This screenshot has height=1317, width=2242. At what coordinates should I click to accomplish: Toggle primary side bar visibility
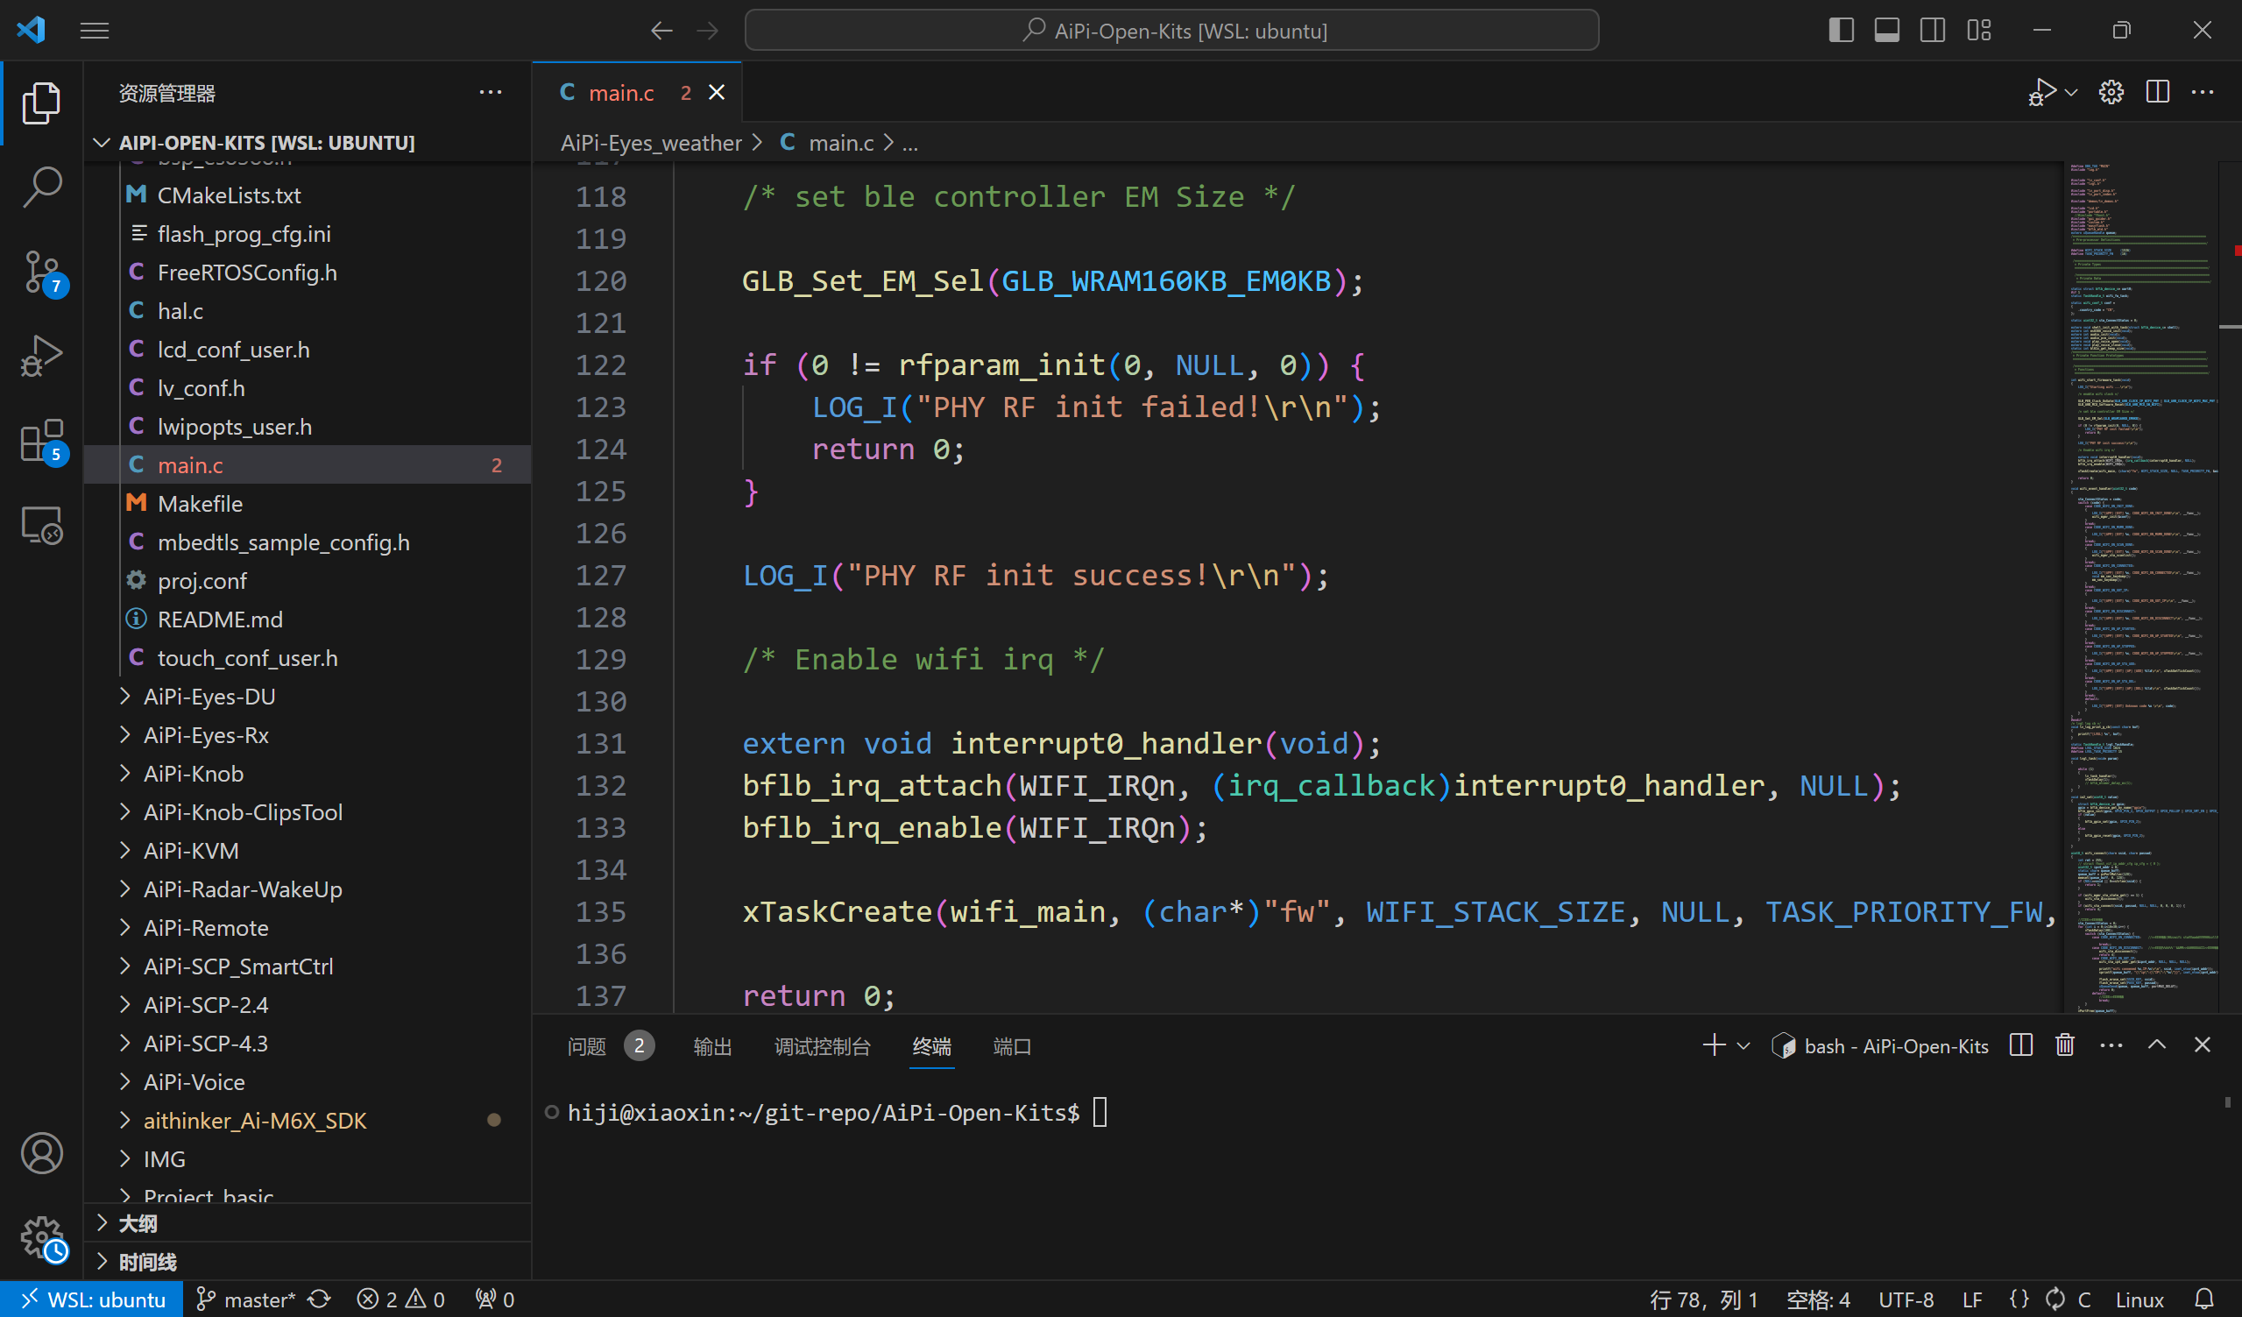[1841, 31]
